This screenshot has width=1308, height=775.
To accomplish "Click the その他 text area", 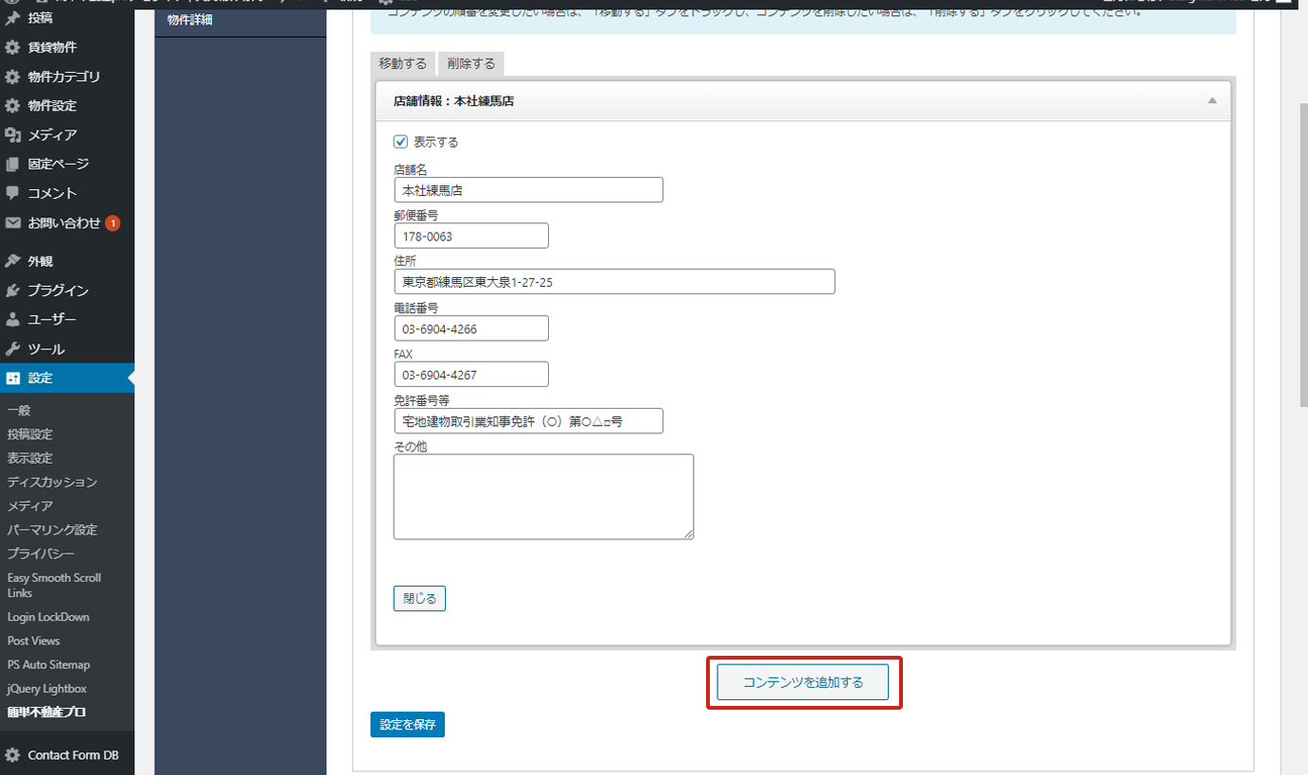I will [543, 497].
